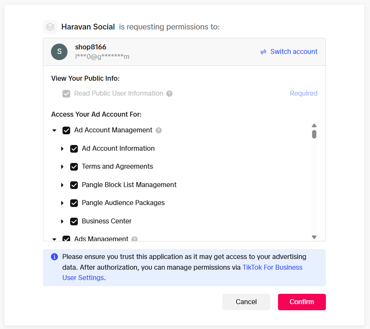Uncheck the Ad Account Management checkbox

[x=66, y=130]
